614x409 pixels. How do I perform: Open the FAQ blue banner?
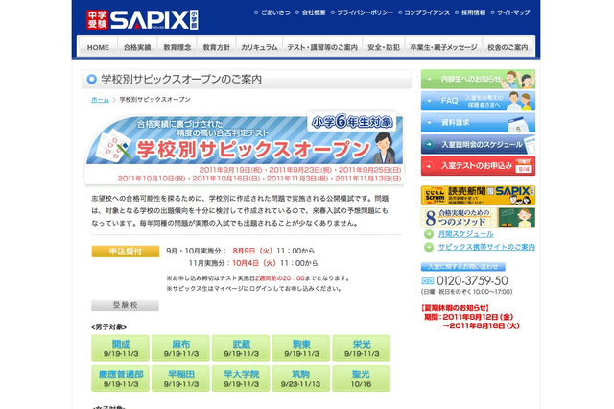tap(478, 101)
